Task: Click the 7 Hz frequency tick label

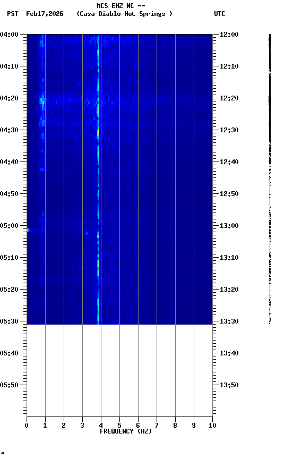Action: coord(157,426)
